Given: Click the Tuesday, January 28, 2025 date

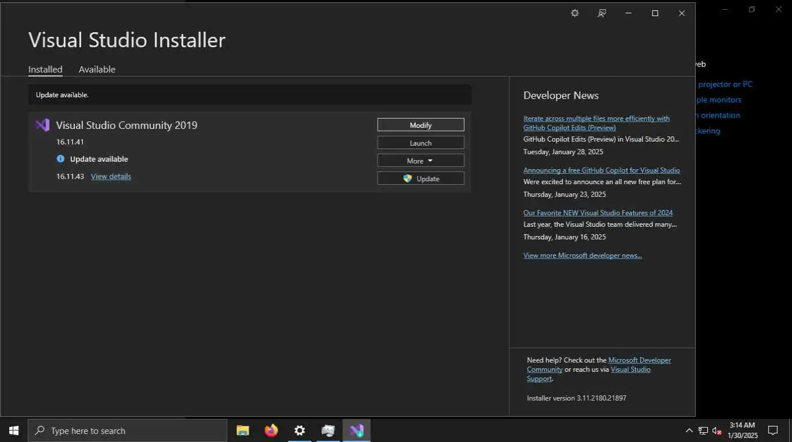Looking at the screenshot, I should point(563,152).
